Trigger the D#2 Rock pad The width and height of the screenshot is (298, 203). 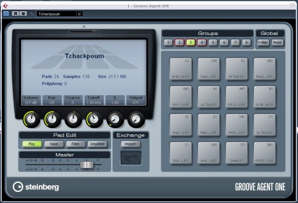pos(264,69)
